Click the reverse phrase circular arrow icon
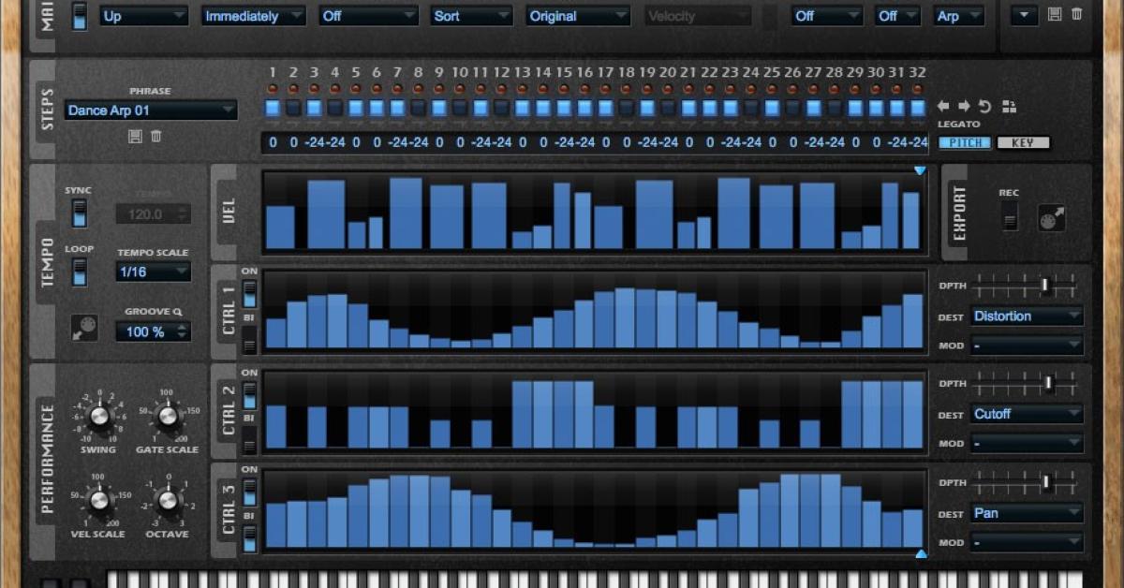The height and width of the screenshot is (588, 1124). (x=984, y=107)
